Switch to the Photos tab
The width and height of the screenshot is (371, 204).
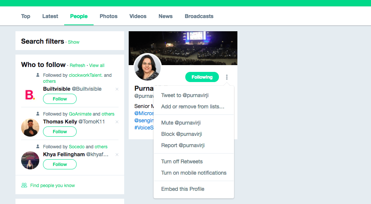108,16
